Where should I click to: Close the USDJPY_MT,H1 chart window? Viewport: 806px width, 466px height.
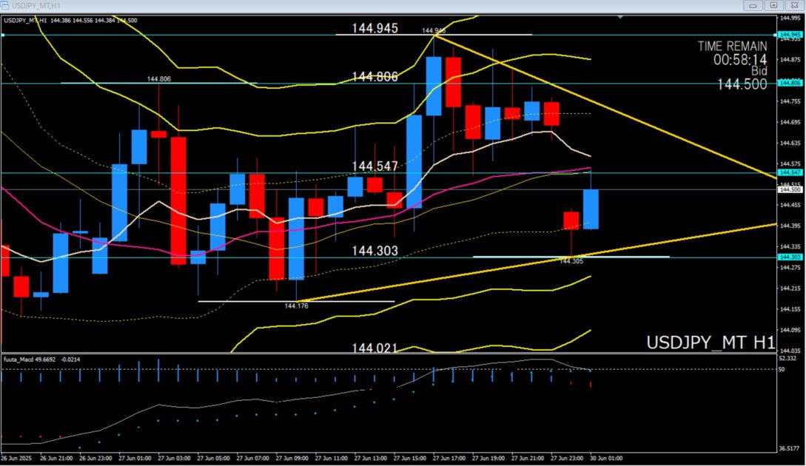(x=794, y=5)
